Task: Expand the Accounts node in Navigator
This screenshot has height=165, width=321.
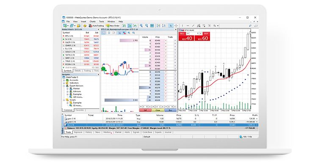Action: click(x=64, y=80)
